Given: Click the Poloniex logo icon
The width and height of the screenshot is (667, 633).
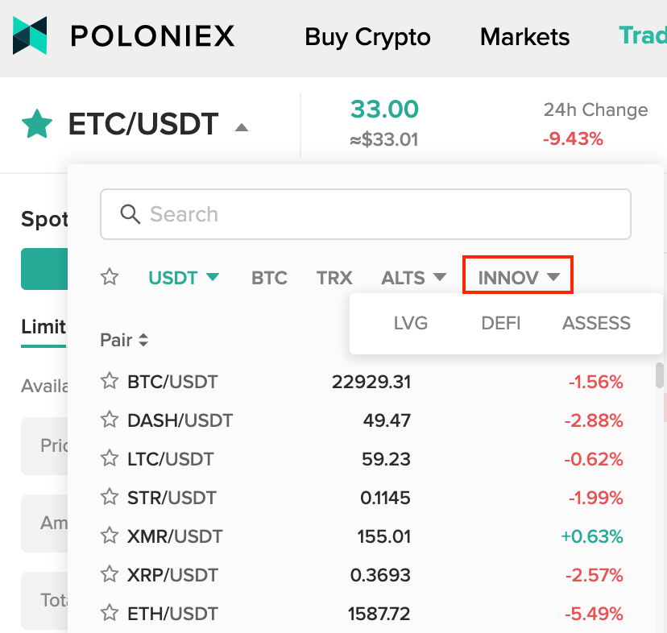Looking at the screenshot, I should (x=30, y=35).
